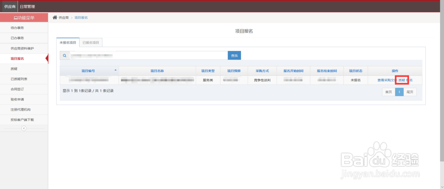The height and width of the screenshot is (189, 444).
Task: Sort by 报名开始时间 column header
Action: tap(293, 71)
